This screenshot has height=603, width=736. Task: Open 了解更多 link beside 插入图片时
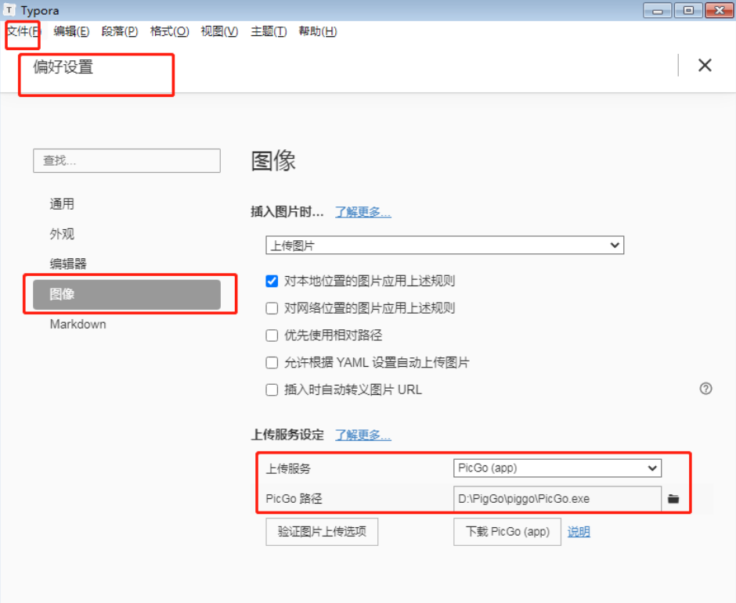[x=363, y=212]
